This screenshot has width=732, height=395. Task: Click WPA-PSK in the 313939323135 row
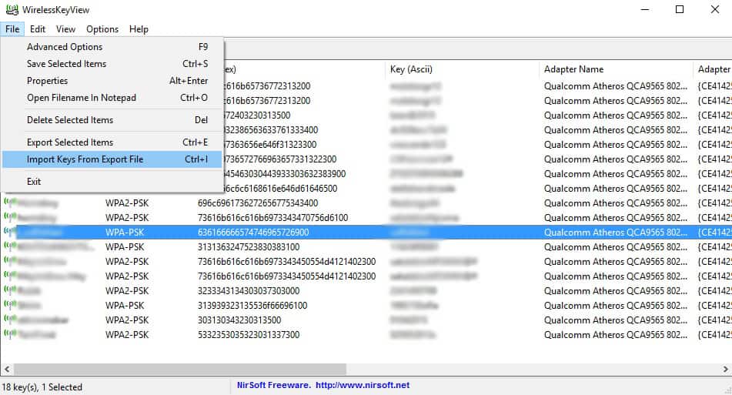pyautogui.click(x=125, y=306)
